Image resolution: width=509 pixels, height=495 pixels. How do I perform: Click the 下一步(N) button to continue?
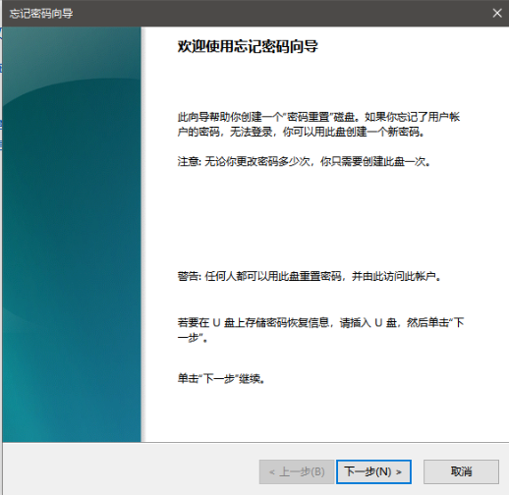point(373,471)
